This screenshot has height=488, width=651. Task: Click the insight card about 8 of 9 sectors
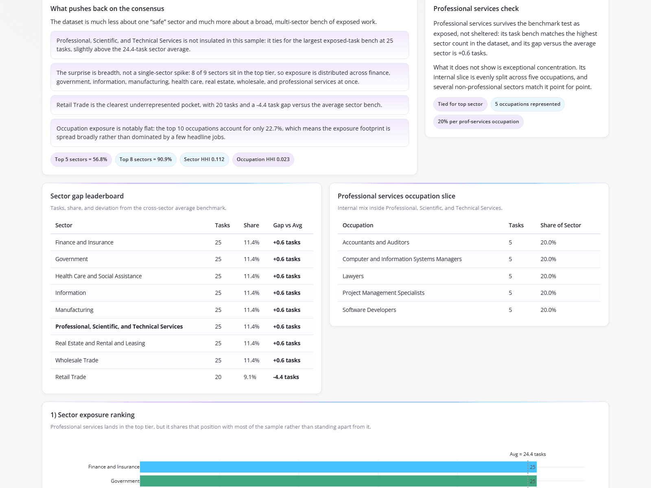coord(229,77)
